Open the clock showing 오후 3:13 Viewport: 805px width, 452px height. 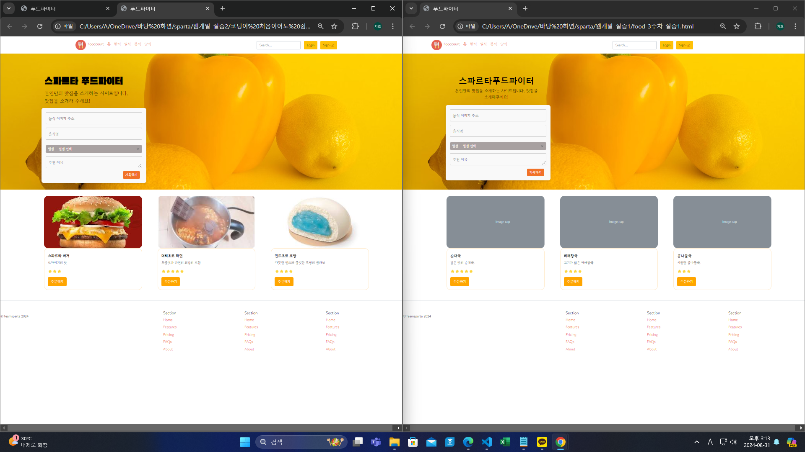(x=757, y=442)
